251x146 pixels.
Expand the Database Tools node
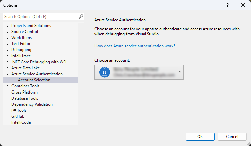click(7, 98)
